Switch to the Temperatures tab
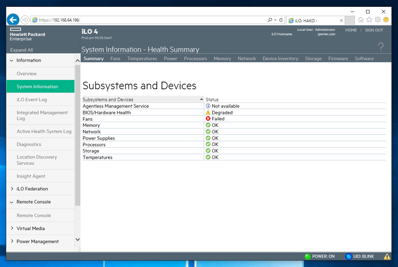The width and height of the screenshot is (398, 267). coord(142,59)
